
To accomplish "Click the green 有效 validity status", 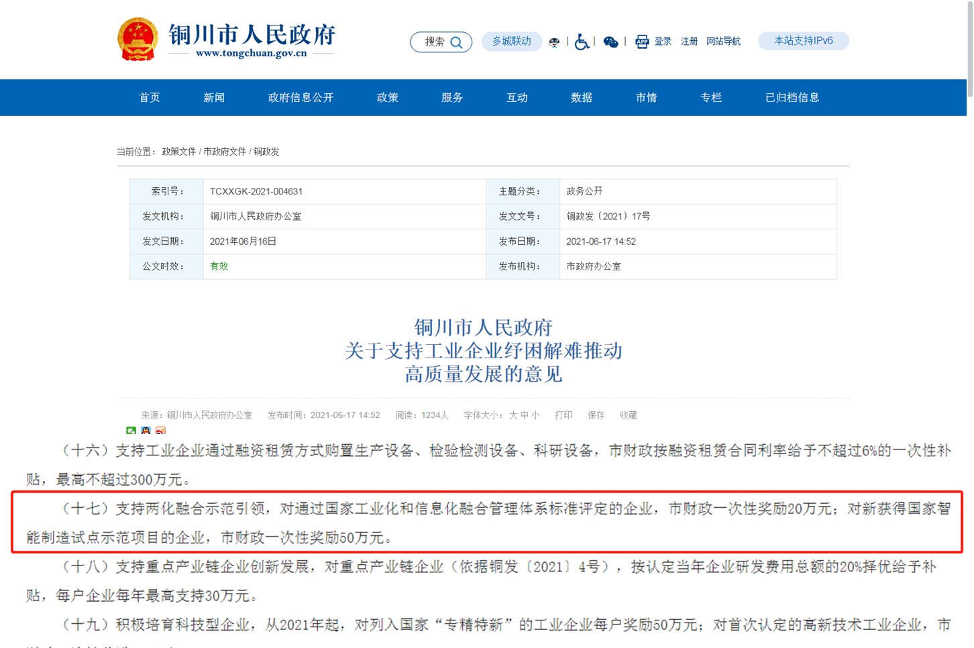I will [x=219, y=266].
